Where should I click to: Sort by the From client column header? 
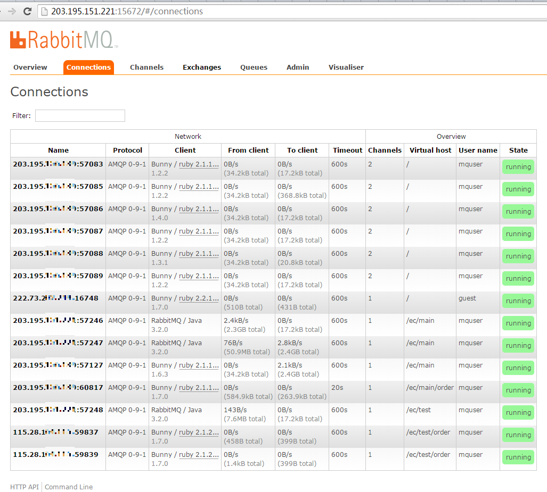[248, 150]
